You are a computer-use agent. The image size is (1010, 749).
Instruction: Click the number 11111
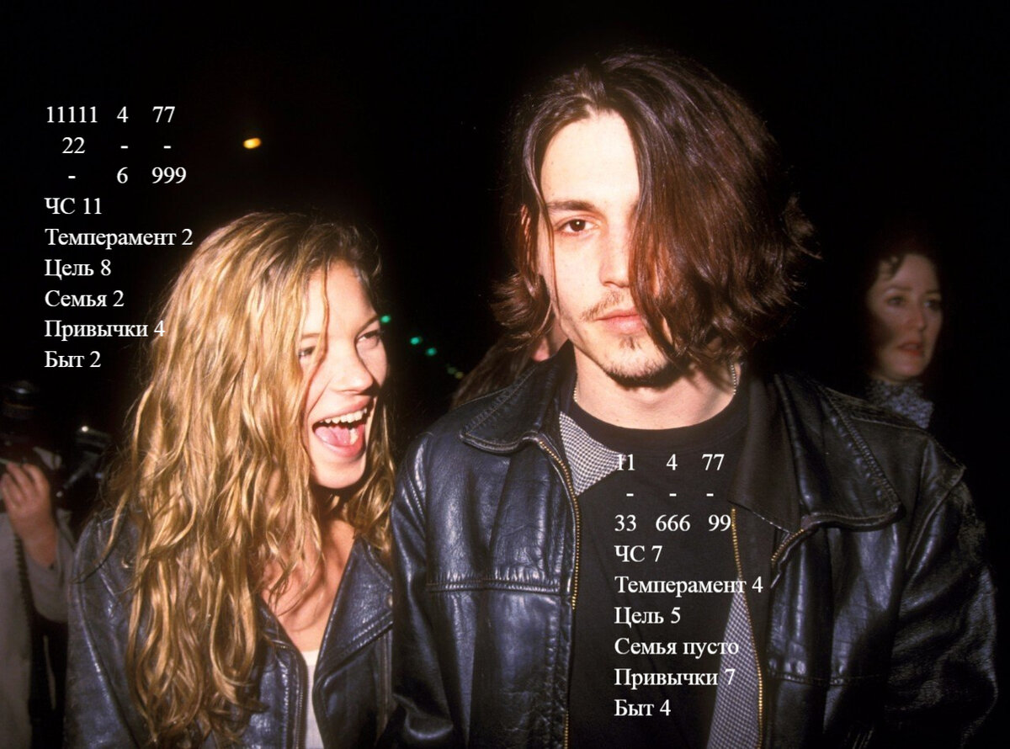click(x=72, y=115)
